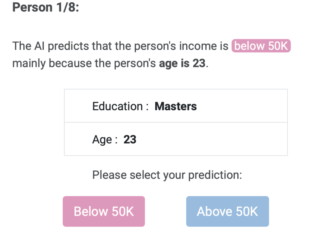Click the highlighted below 50K badge

coord(261,46)
